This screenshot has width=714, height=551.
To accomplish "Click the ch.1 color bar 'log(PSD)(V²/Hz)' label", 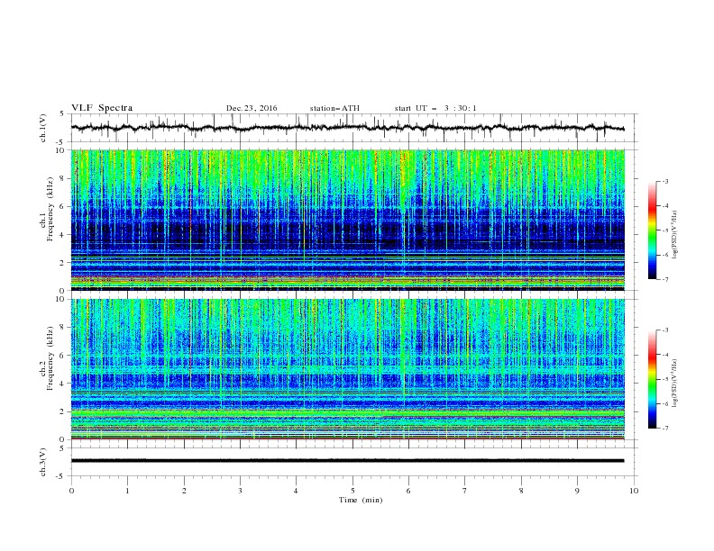I will tap(675, 235).
